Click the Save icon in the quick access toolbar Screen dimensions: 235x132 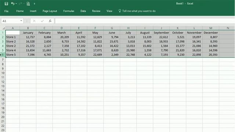pyautogui.click(x=6, y=4)
